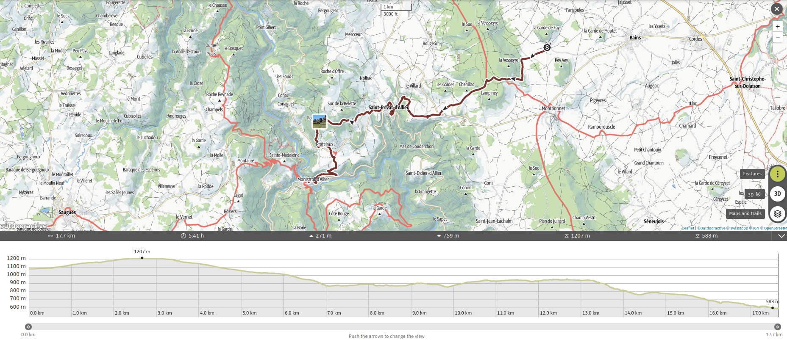Screen dimensions: 787x340
Task: Toggle the 3D map view
Action: (x=777, y=194)
